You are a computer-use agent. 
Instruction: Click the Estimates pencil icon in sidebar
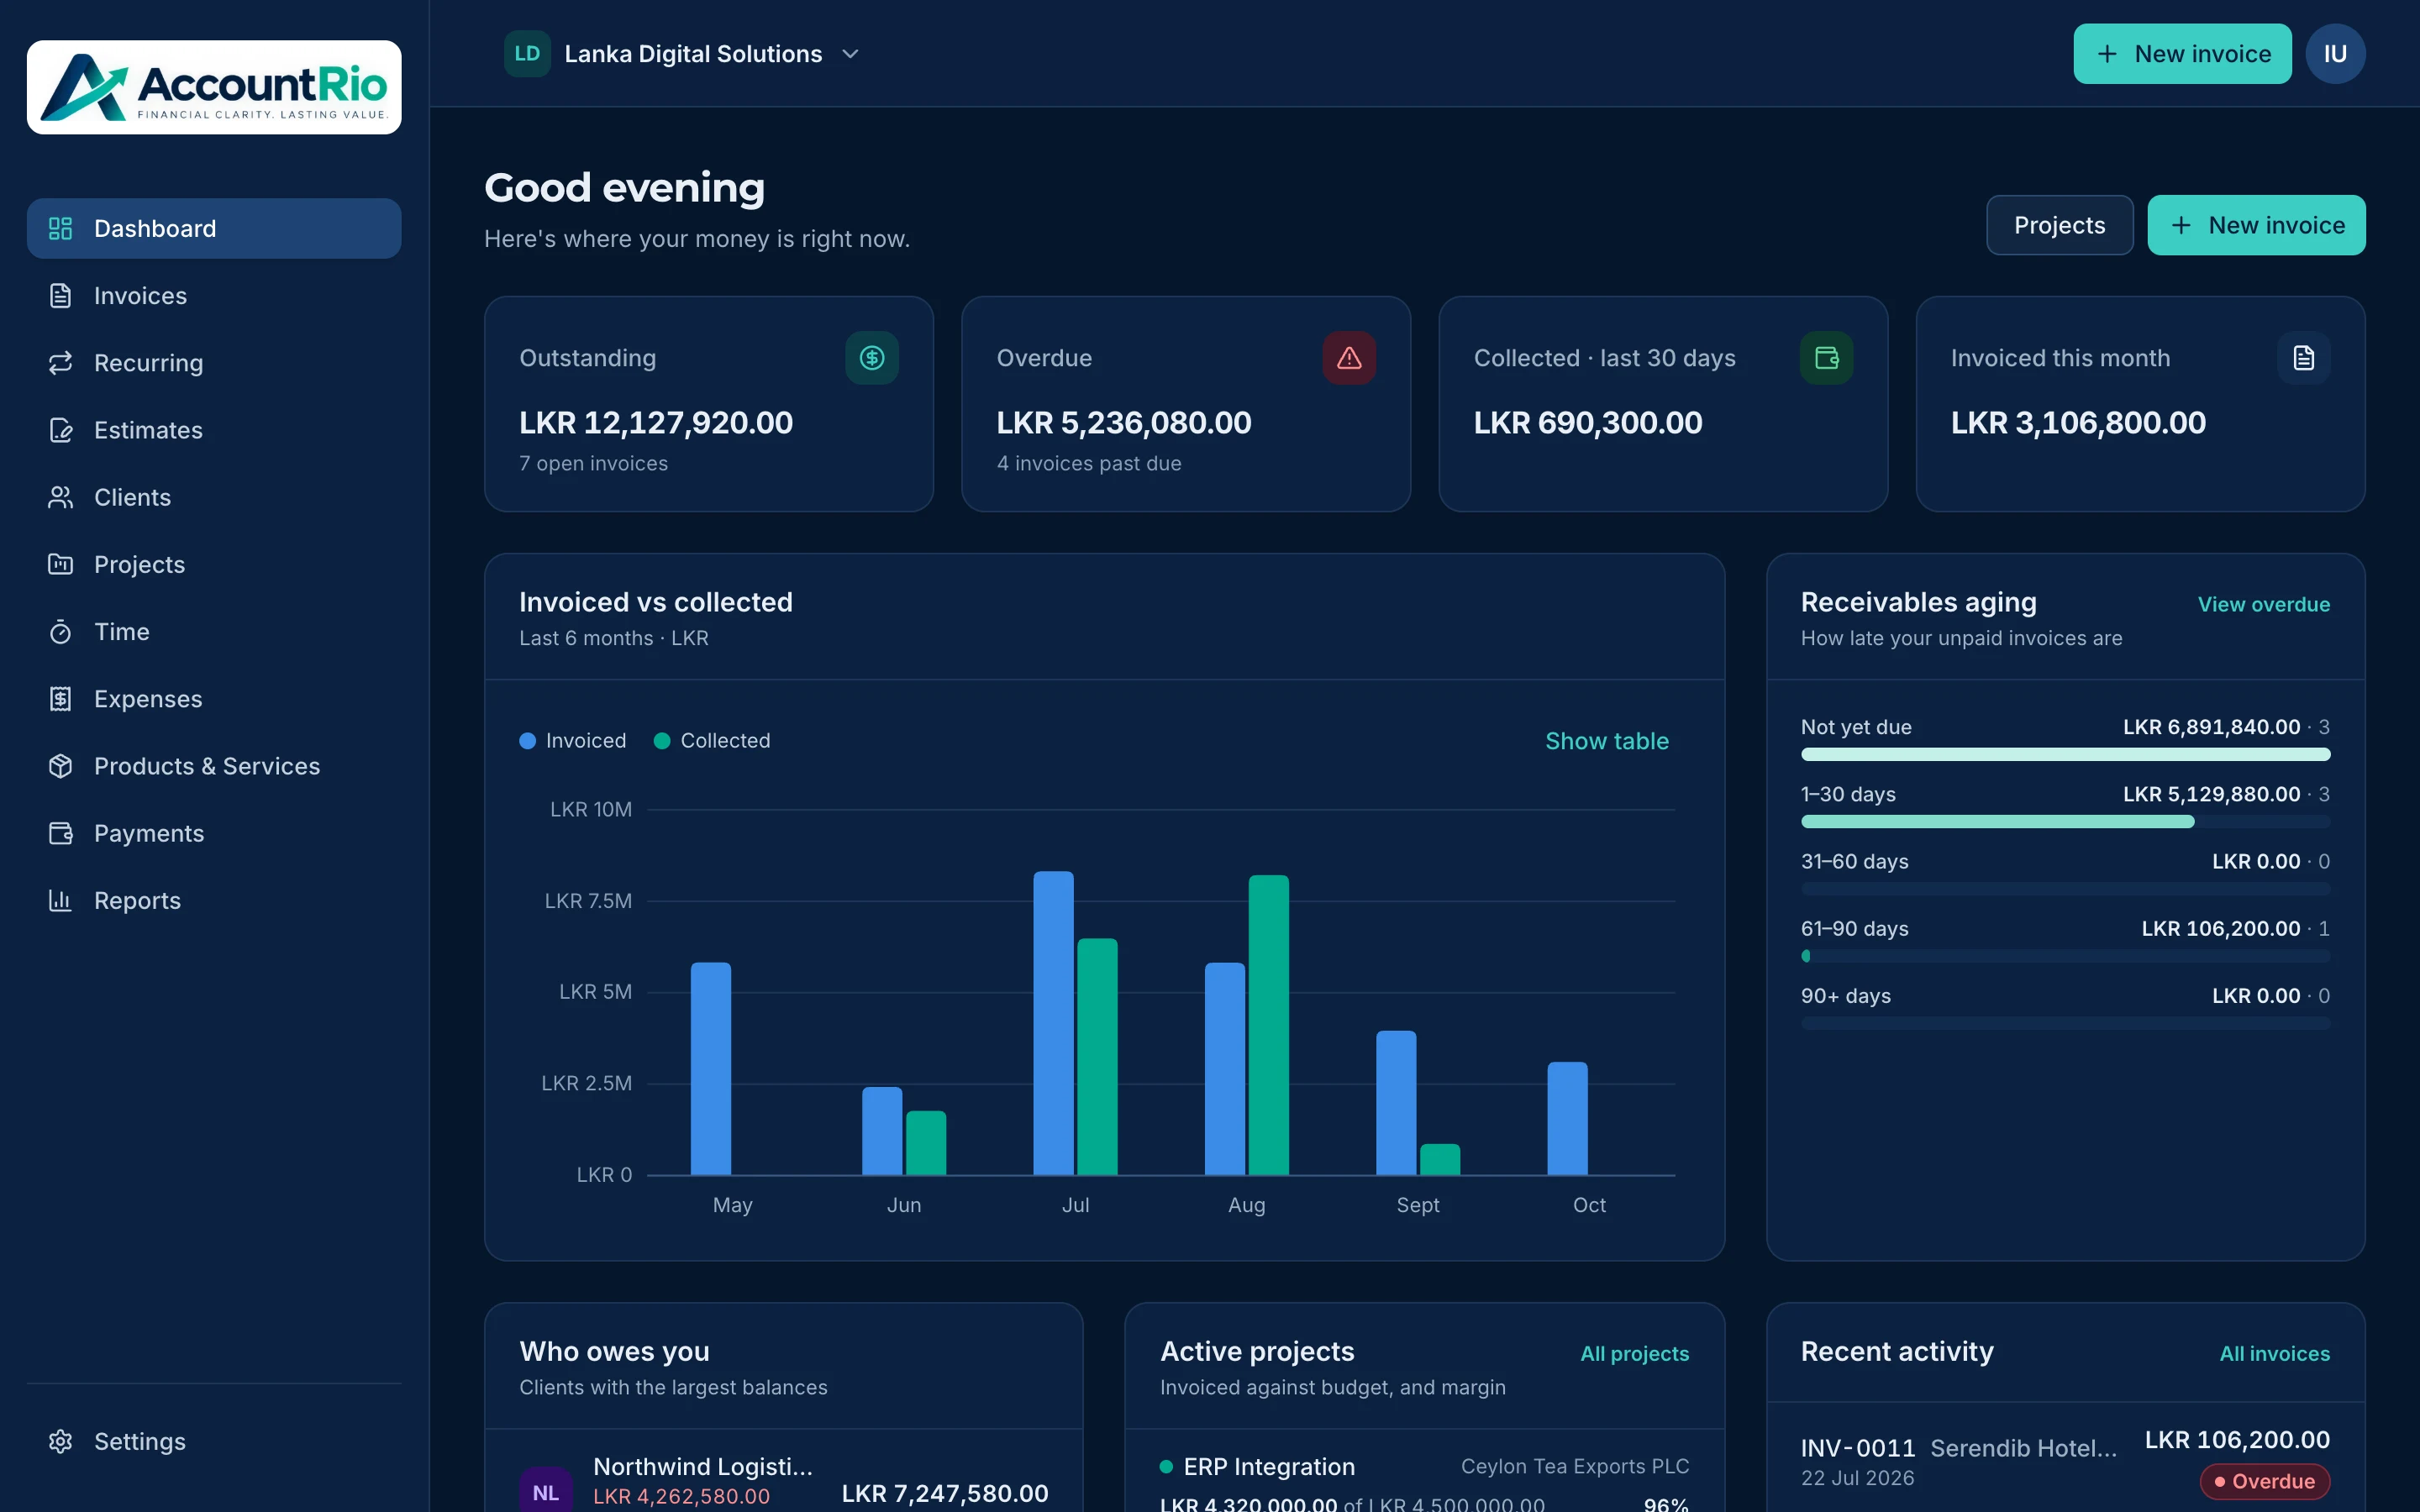point(60,430)
